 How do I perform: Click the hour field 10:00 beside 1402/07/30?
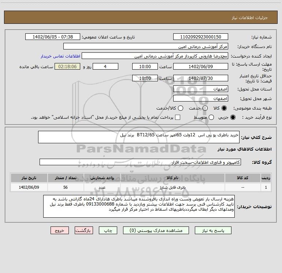145,78
